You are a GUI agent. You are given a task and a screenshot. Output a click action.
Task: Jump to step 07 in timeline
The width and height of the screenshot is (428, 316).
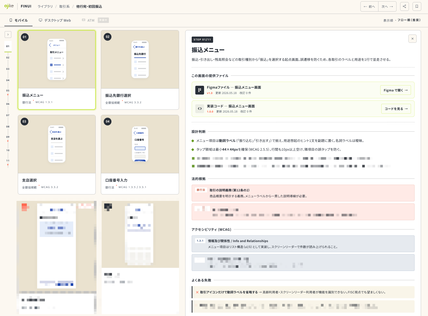8,115
